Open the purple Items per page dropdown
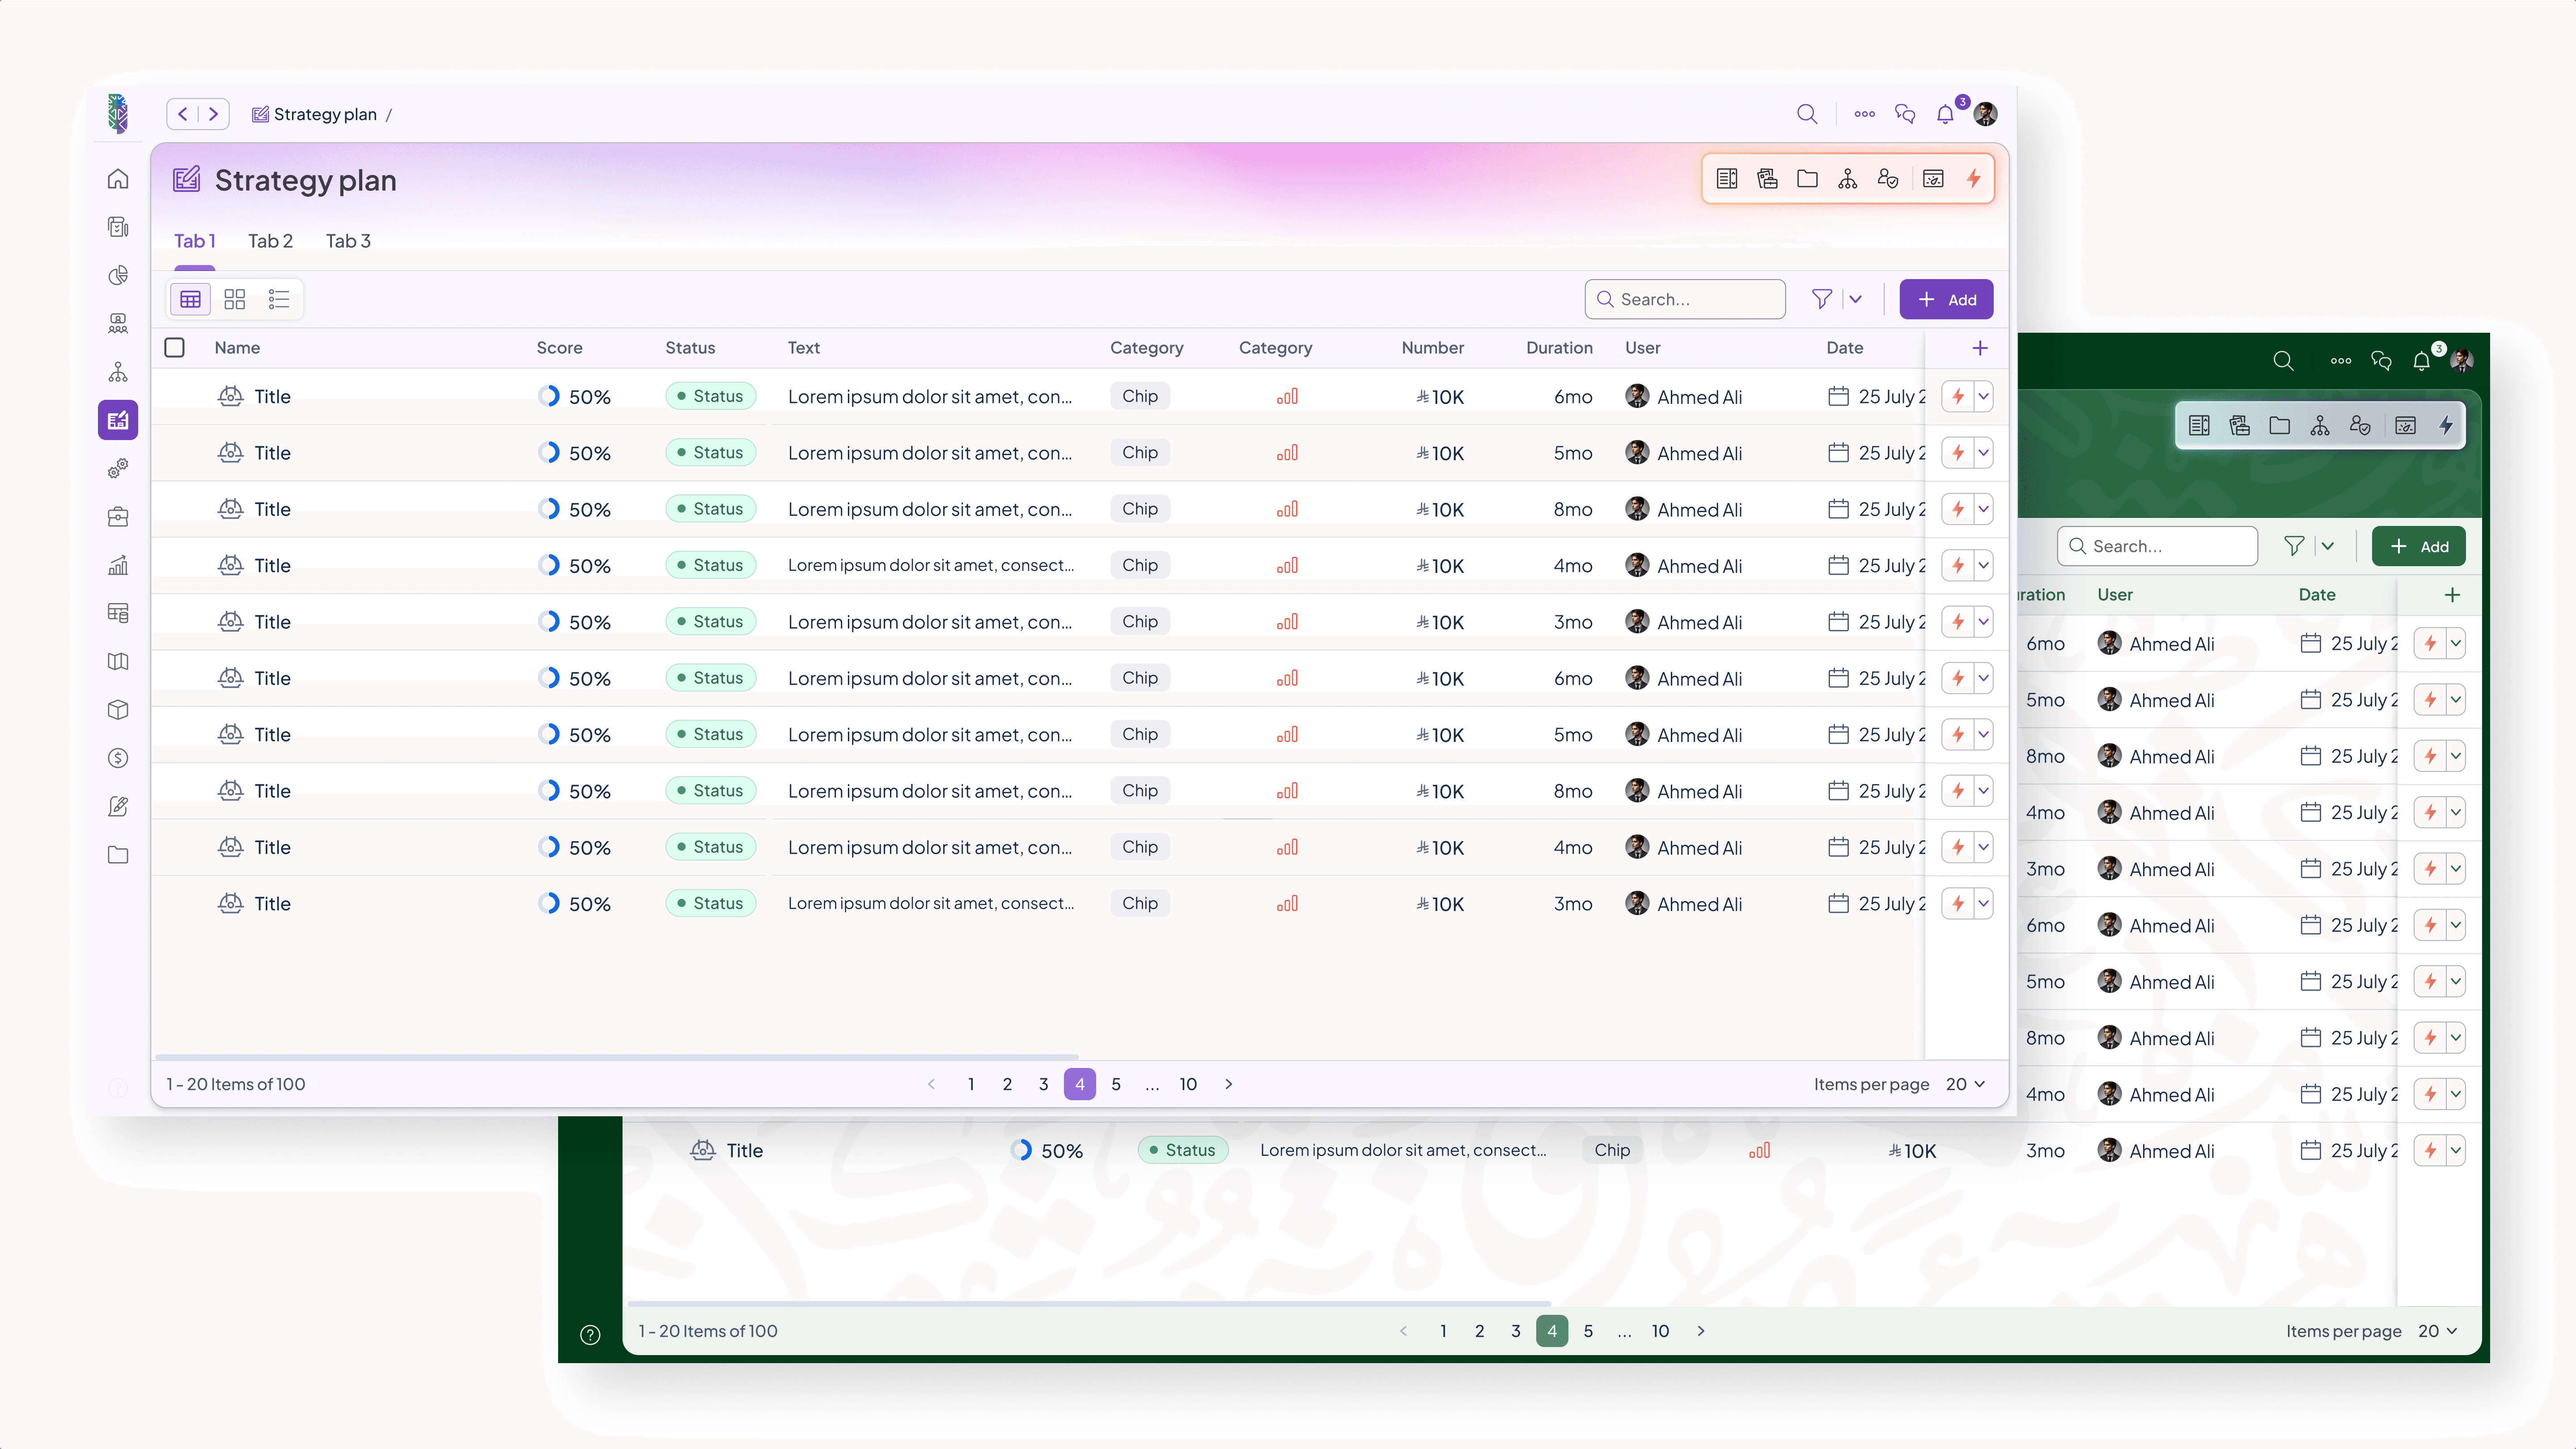Screen dimensions: 2576x1449 click(x=1965, y=1084)
